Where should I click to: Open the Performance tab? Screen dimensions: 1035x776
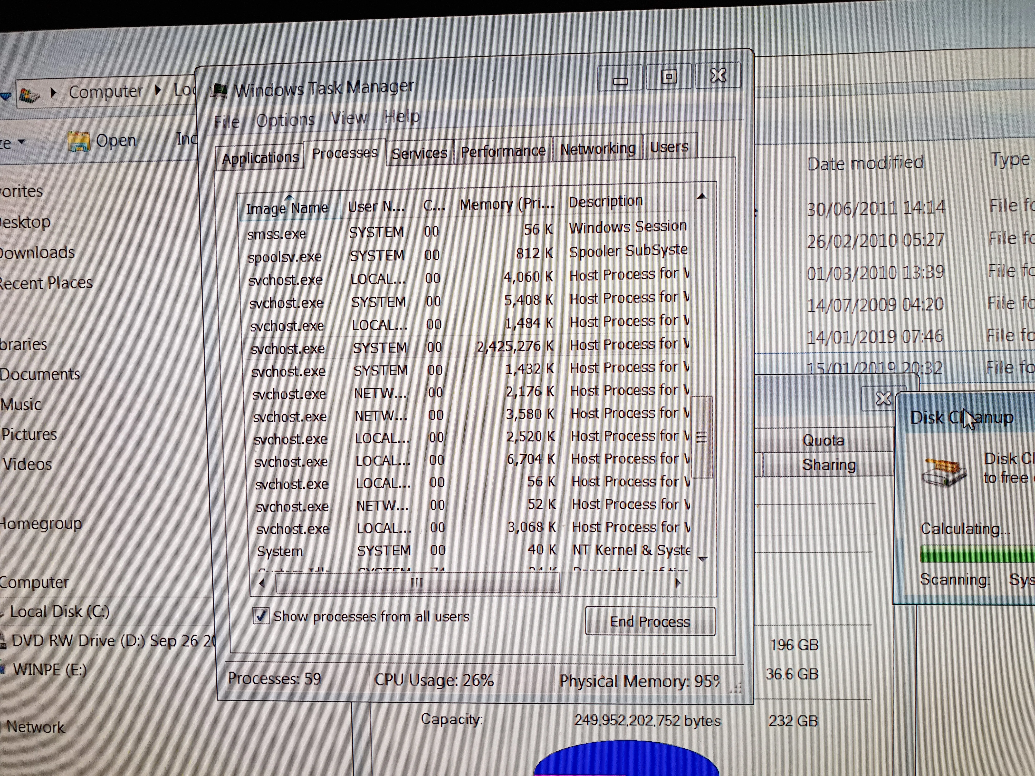[503, 151]
